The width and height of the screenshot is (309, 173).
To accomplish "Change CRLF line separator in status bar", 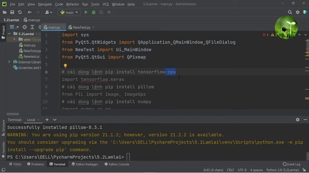I will tap(230, 170).
